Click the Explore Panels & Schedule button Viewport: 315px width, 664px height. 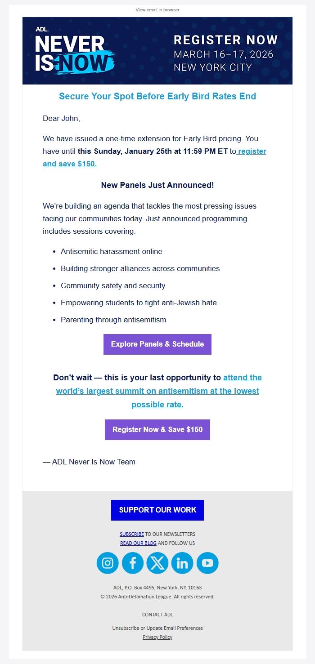pos(157,344)
